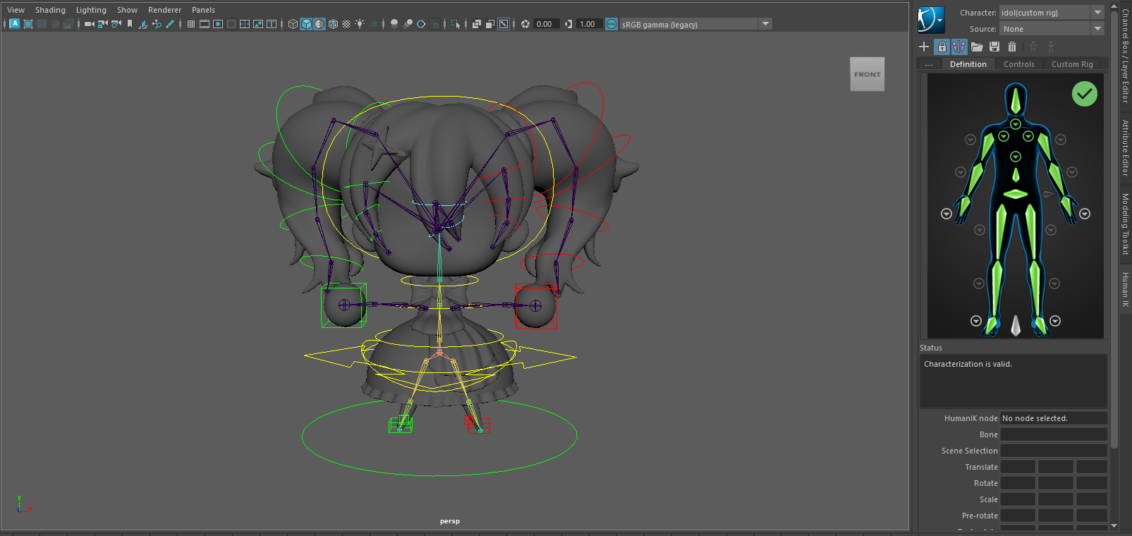Toggle HumanIK mirror matching button

coord(959,47)
